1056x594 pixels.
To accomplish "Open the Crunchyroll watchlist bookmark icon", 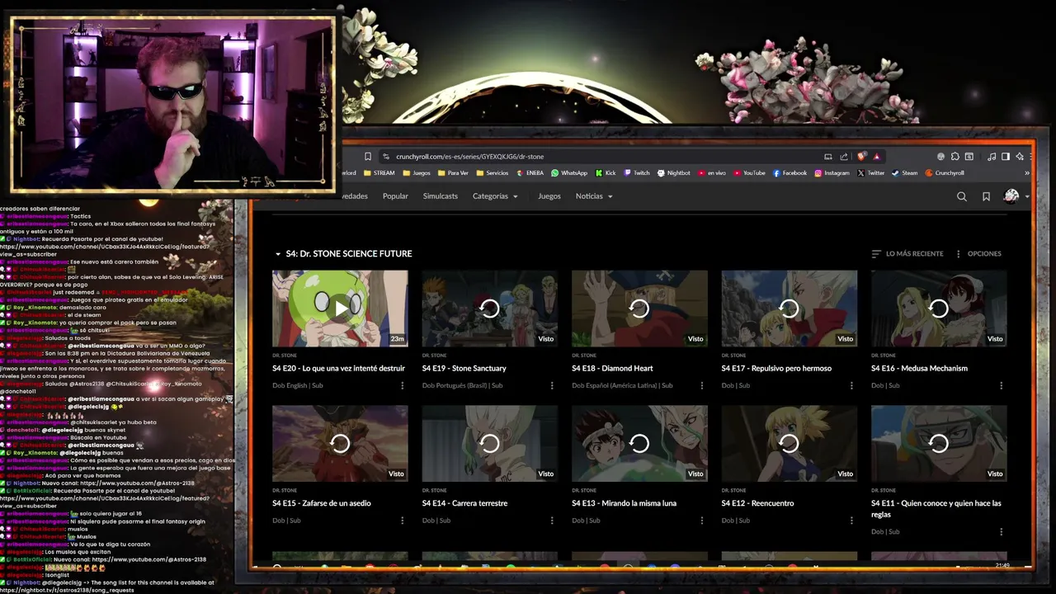I will pos(986,196).
